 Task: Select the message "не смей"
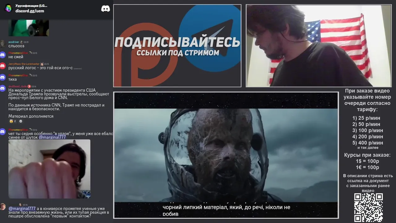(x=16, y=57)
